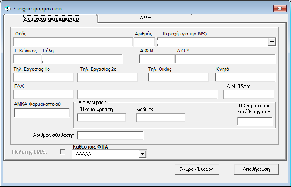Click the e-prescription Όνομα χρήστη field
The image size is (291, 187).
(101, 118)
